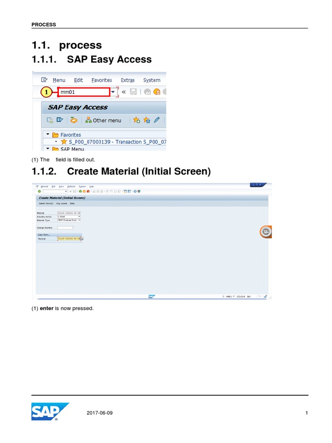Viewport: 332px width, 443px height.
Task: Click the Customize Local Layout icon
Action: coord(139,191)
